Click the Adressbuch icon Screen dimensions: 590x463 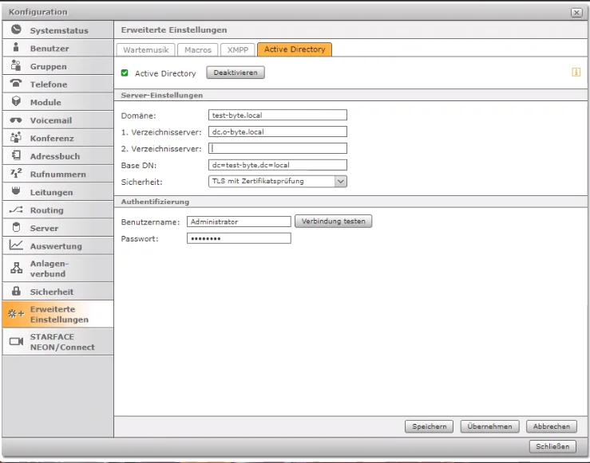[x=16, y=156]
